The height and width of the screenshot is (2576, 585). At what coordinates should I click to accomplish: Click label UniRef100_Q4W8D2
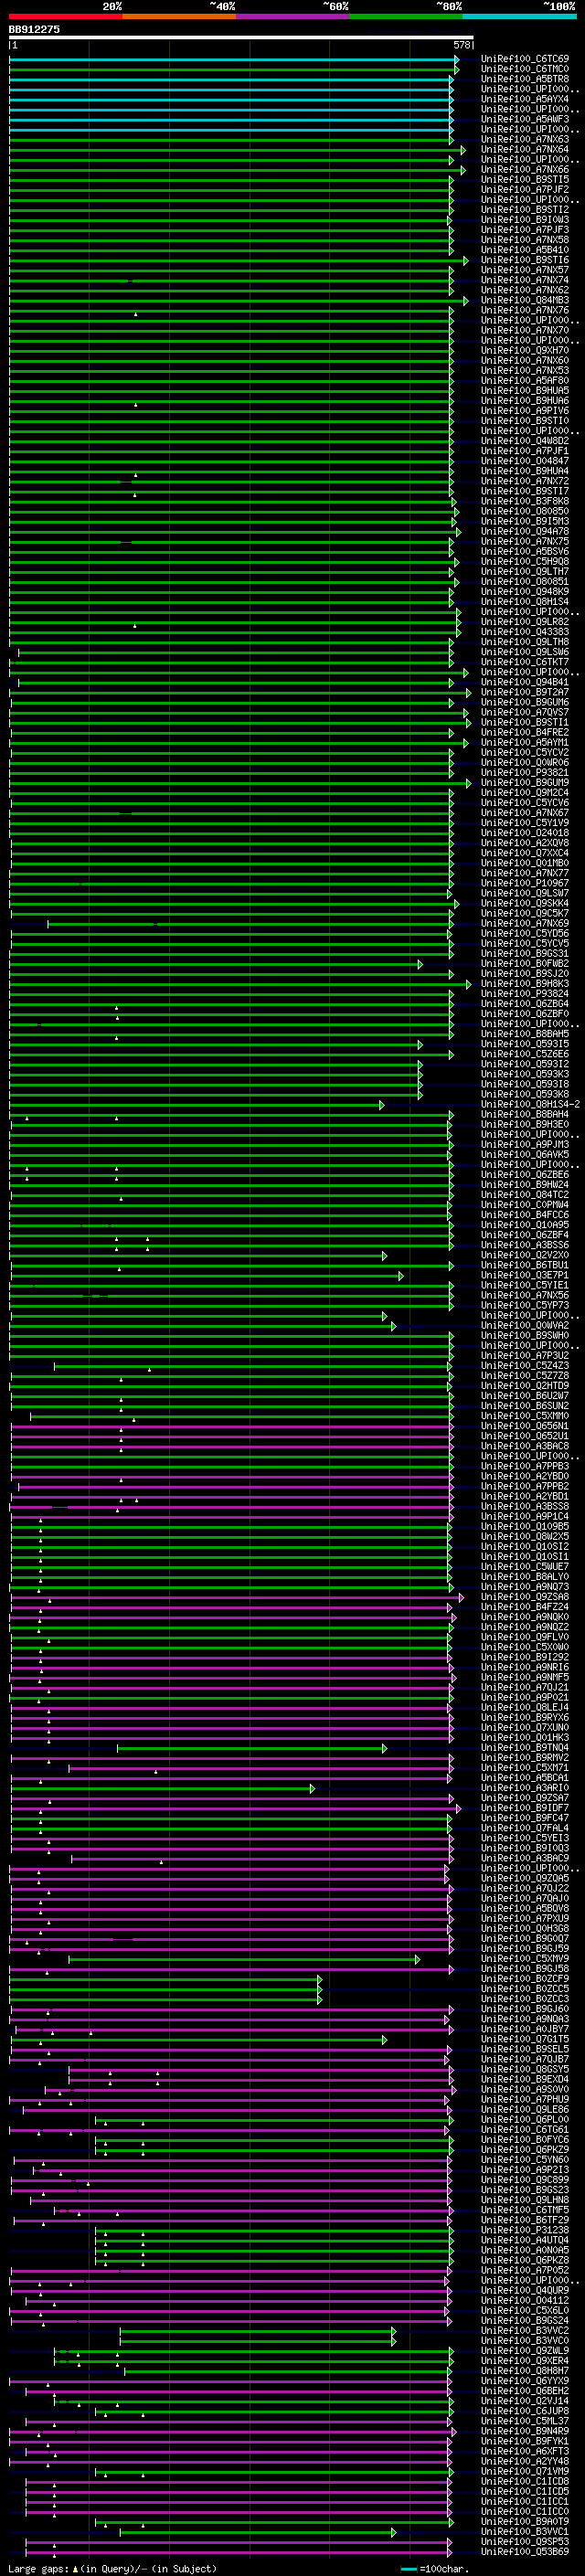coord(525,441)
